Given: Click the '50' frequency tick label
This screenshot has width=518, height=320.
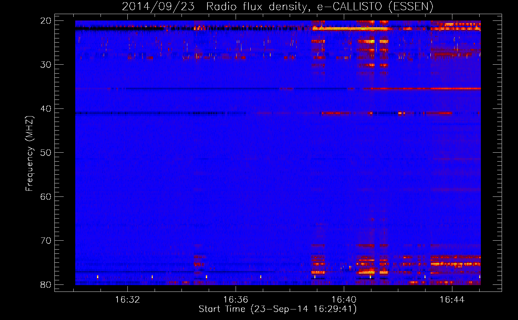Looking at the screenshot, I should point(46,153).
